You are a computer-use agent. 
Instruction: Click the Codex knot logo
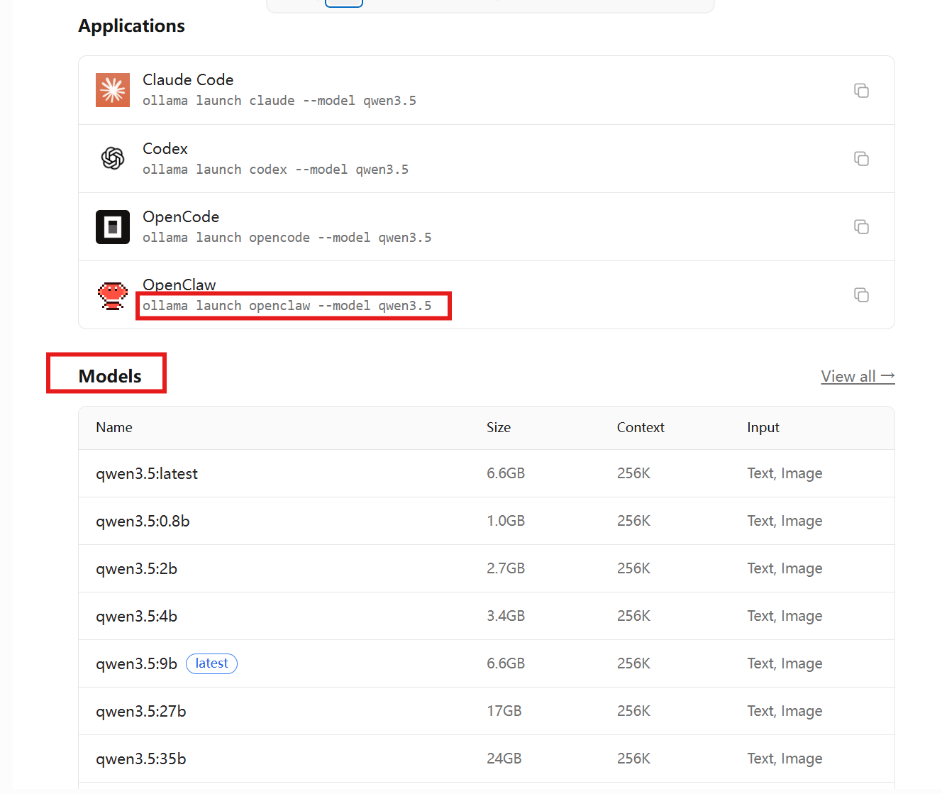(x=113, y=158)
